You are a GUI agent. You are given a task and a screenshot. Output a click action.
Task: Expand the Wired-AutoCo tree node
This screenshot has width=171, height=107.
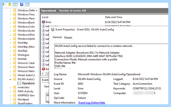(10, 75)
